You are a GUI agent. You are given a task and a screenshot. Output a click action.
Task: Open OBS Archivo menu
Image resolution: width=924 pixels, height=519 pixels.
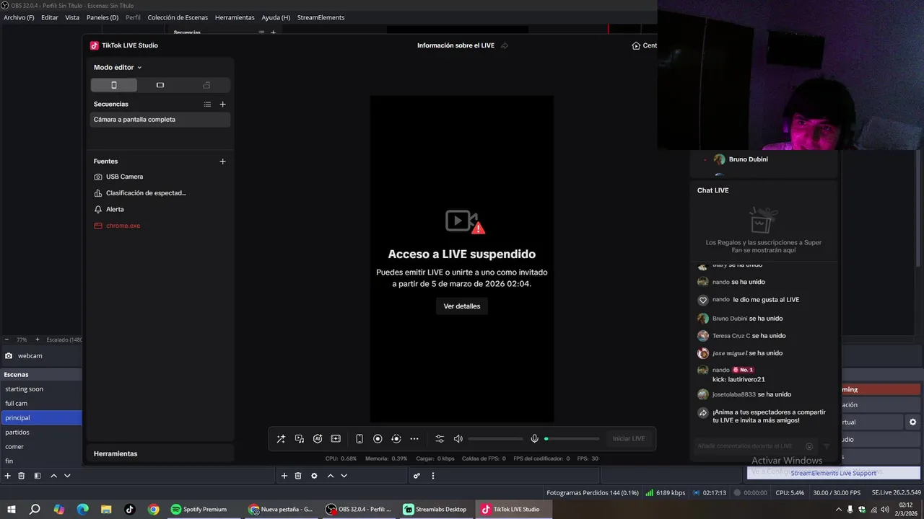[19, 17]
